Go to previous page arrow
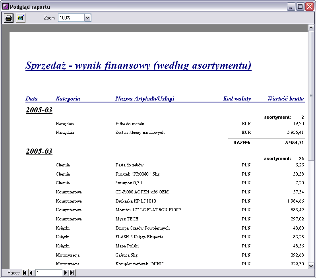 [31, 273]
